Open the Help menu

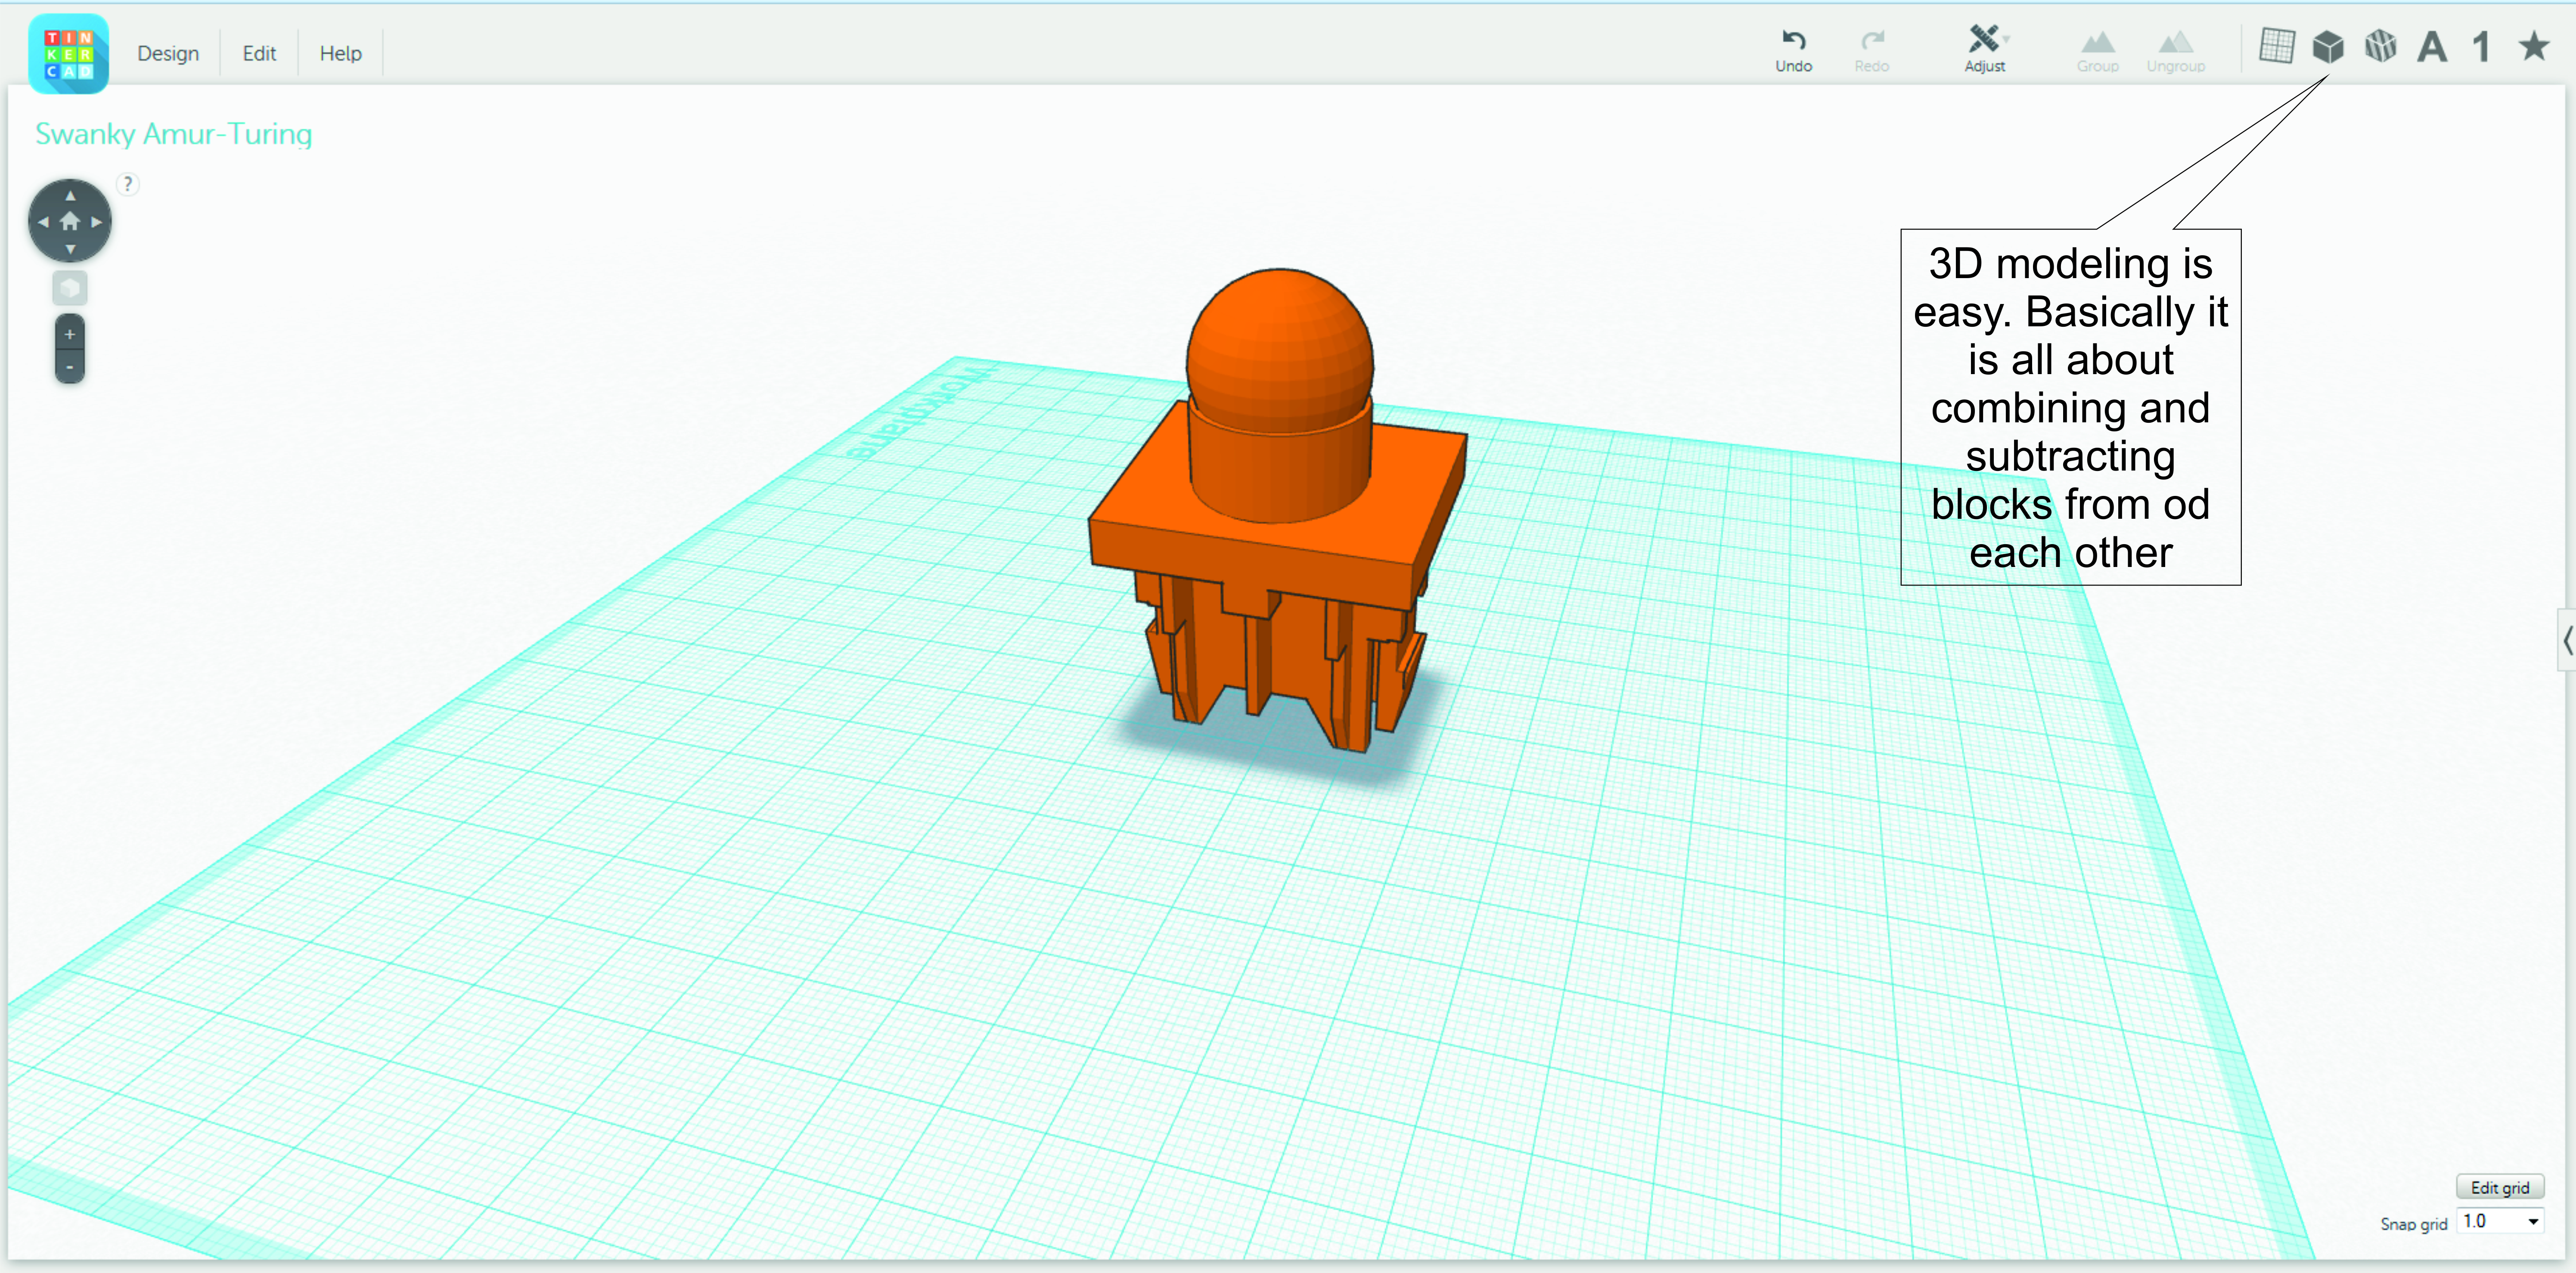point(340,54)
